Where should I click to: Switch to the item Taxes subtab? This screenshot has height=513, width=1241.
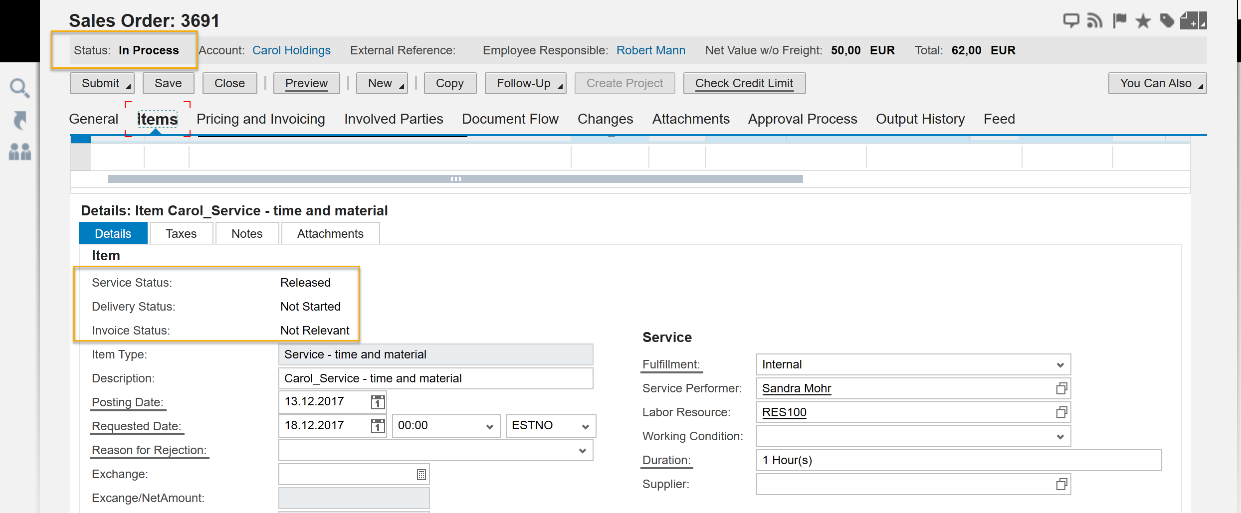(x=181, y=233)
